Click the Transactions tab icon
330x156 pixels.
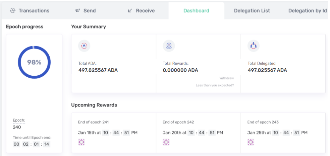pyautogui.click(x=13, y=10)
